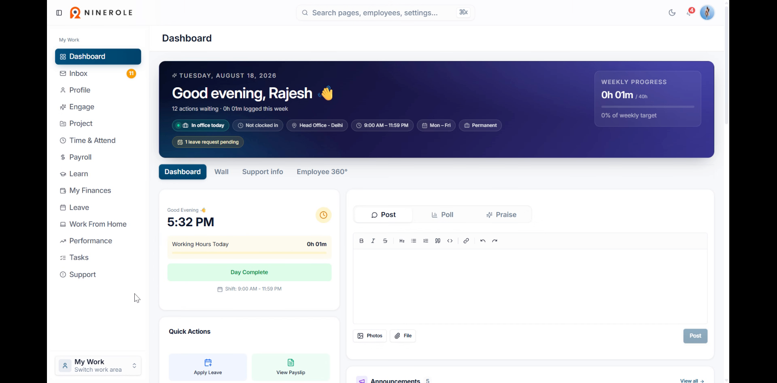The height and width of the screenshot is (383, 777).
Task: Click the View Payslip quick action
Action: coord(291,367)
